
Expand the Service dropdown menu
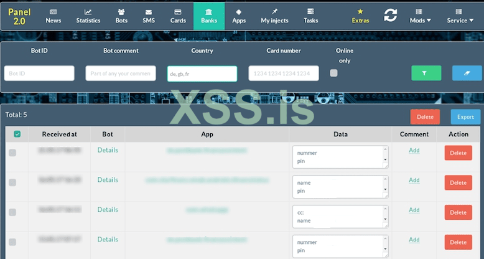(460, 16)
